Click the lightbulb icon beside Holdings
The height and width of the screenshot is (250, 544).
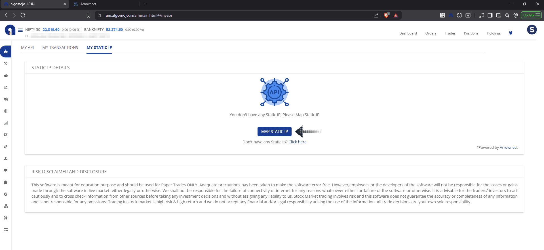(511, 33)
